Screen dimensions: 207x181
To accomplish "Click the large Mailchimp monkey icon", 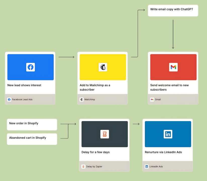I will pyautogui.click(x=103, y=67).
